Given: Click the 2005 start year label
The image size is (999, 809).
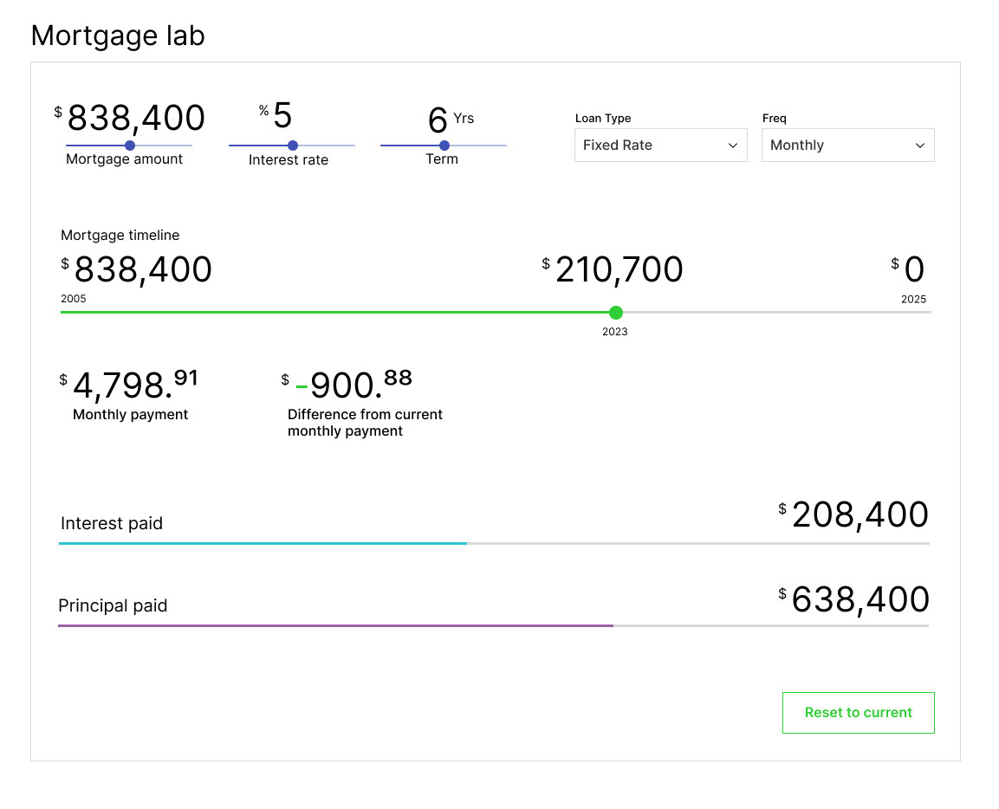Looking at the screenshot, I should (x=74, y=299).
